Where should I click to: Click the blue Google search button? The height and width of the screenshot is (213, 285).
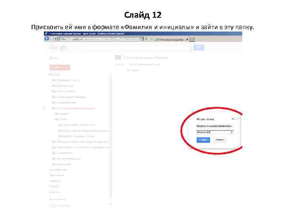(198, 48)
